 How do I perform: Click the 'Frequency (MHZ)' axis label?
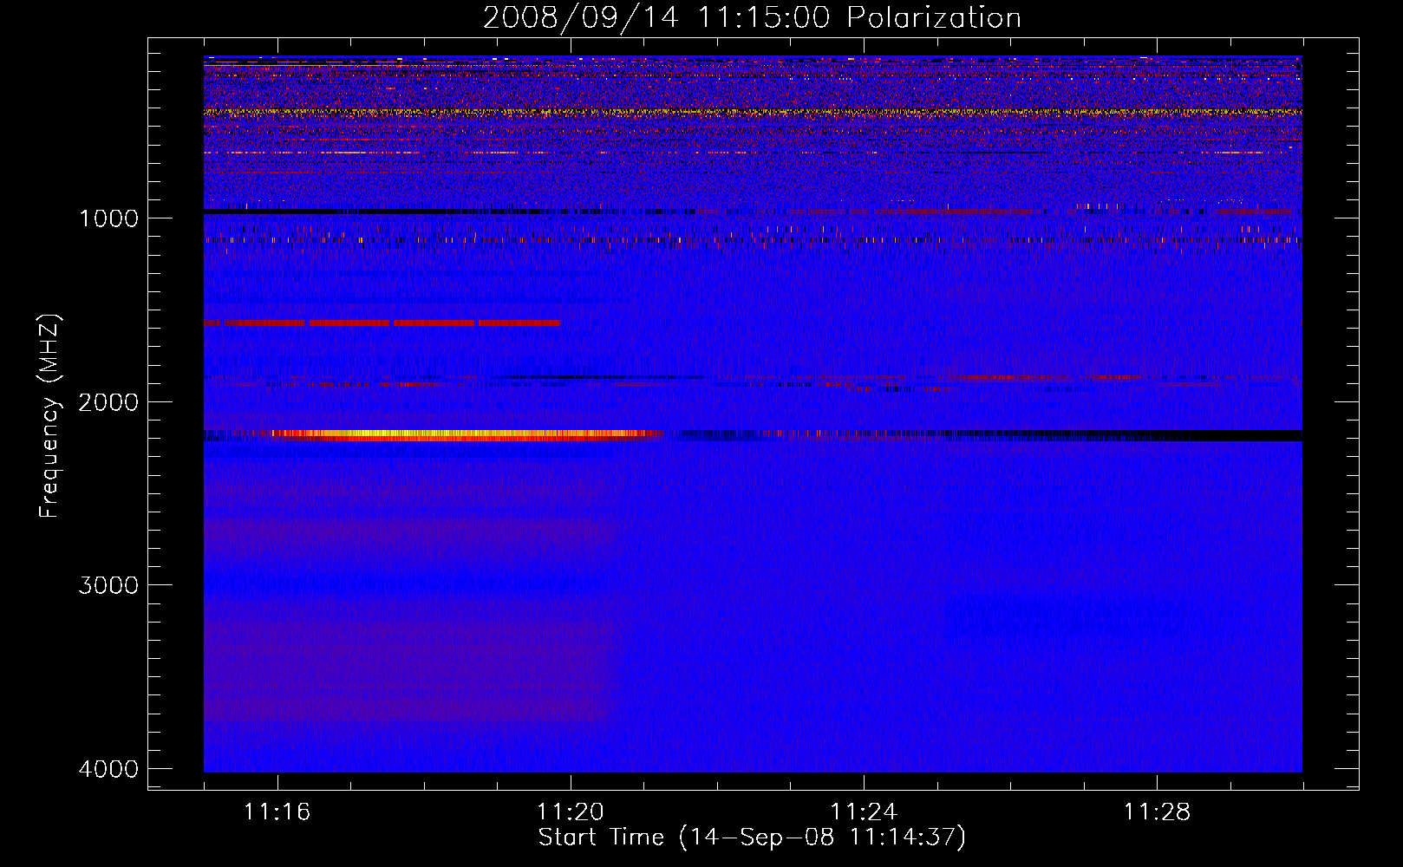pyautogui.click(x=49, y=416)
